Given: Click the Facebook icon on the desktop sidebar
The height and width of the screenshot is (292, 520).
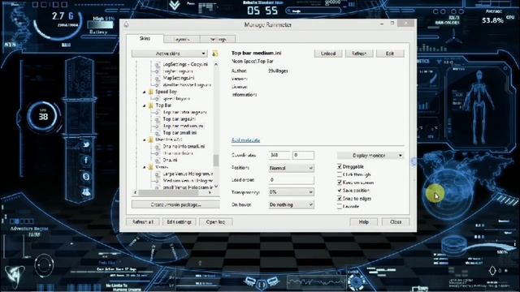Looking at the screenshot, I should 86,161.
